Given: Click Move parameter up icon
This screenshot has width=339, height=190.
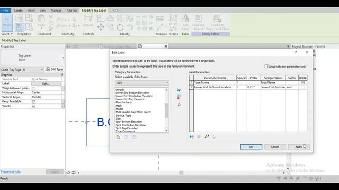Looking at the screenshot, I should click(192, 137).
